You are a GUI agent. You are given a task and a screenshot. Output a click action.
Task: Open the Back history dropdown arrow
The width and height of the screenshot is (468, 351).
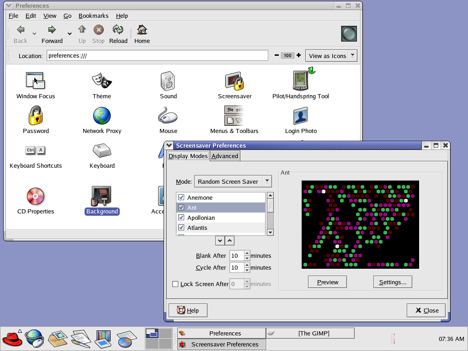[x=35, y=34]
